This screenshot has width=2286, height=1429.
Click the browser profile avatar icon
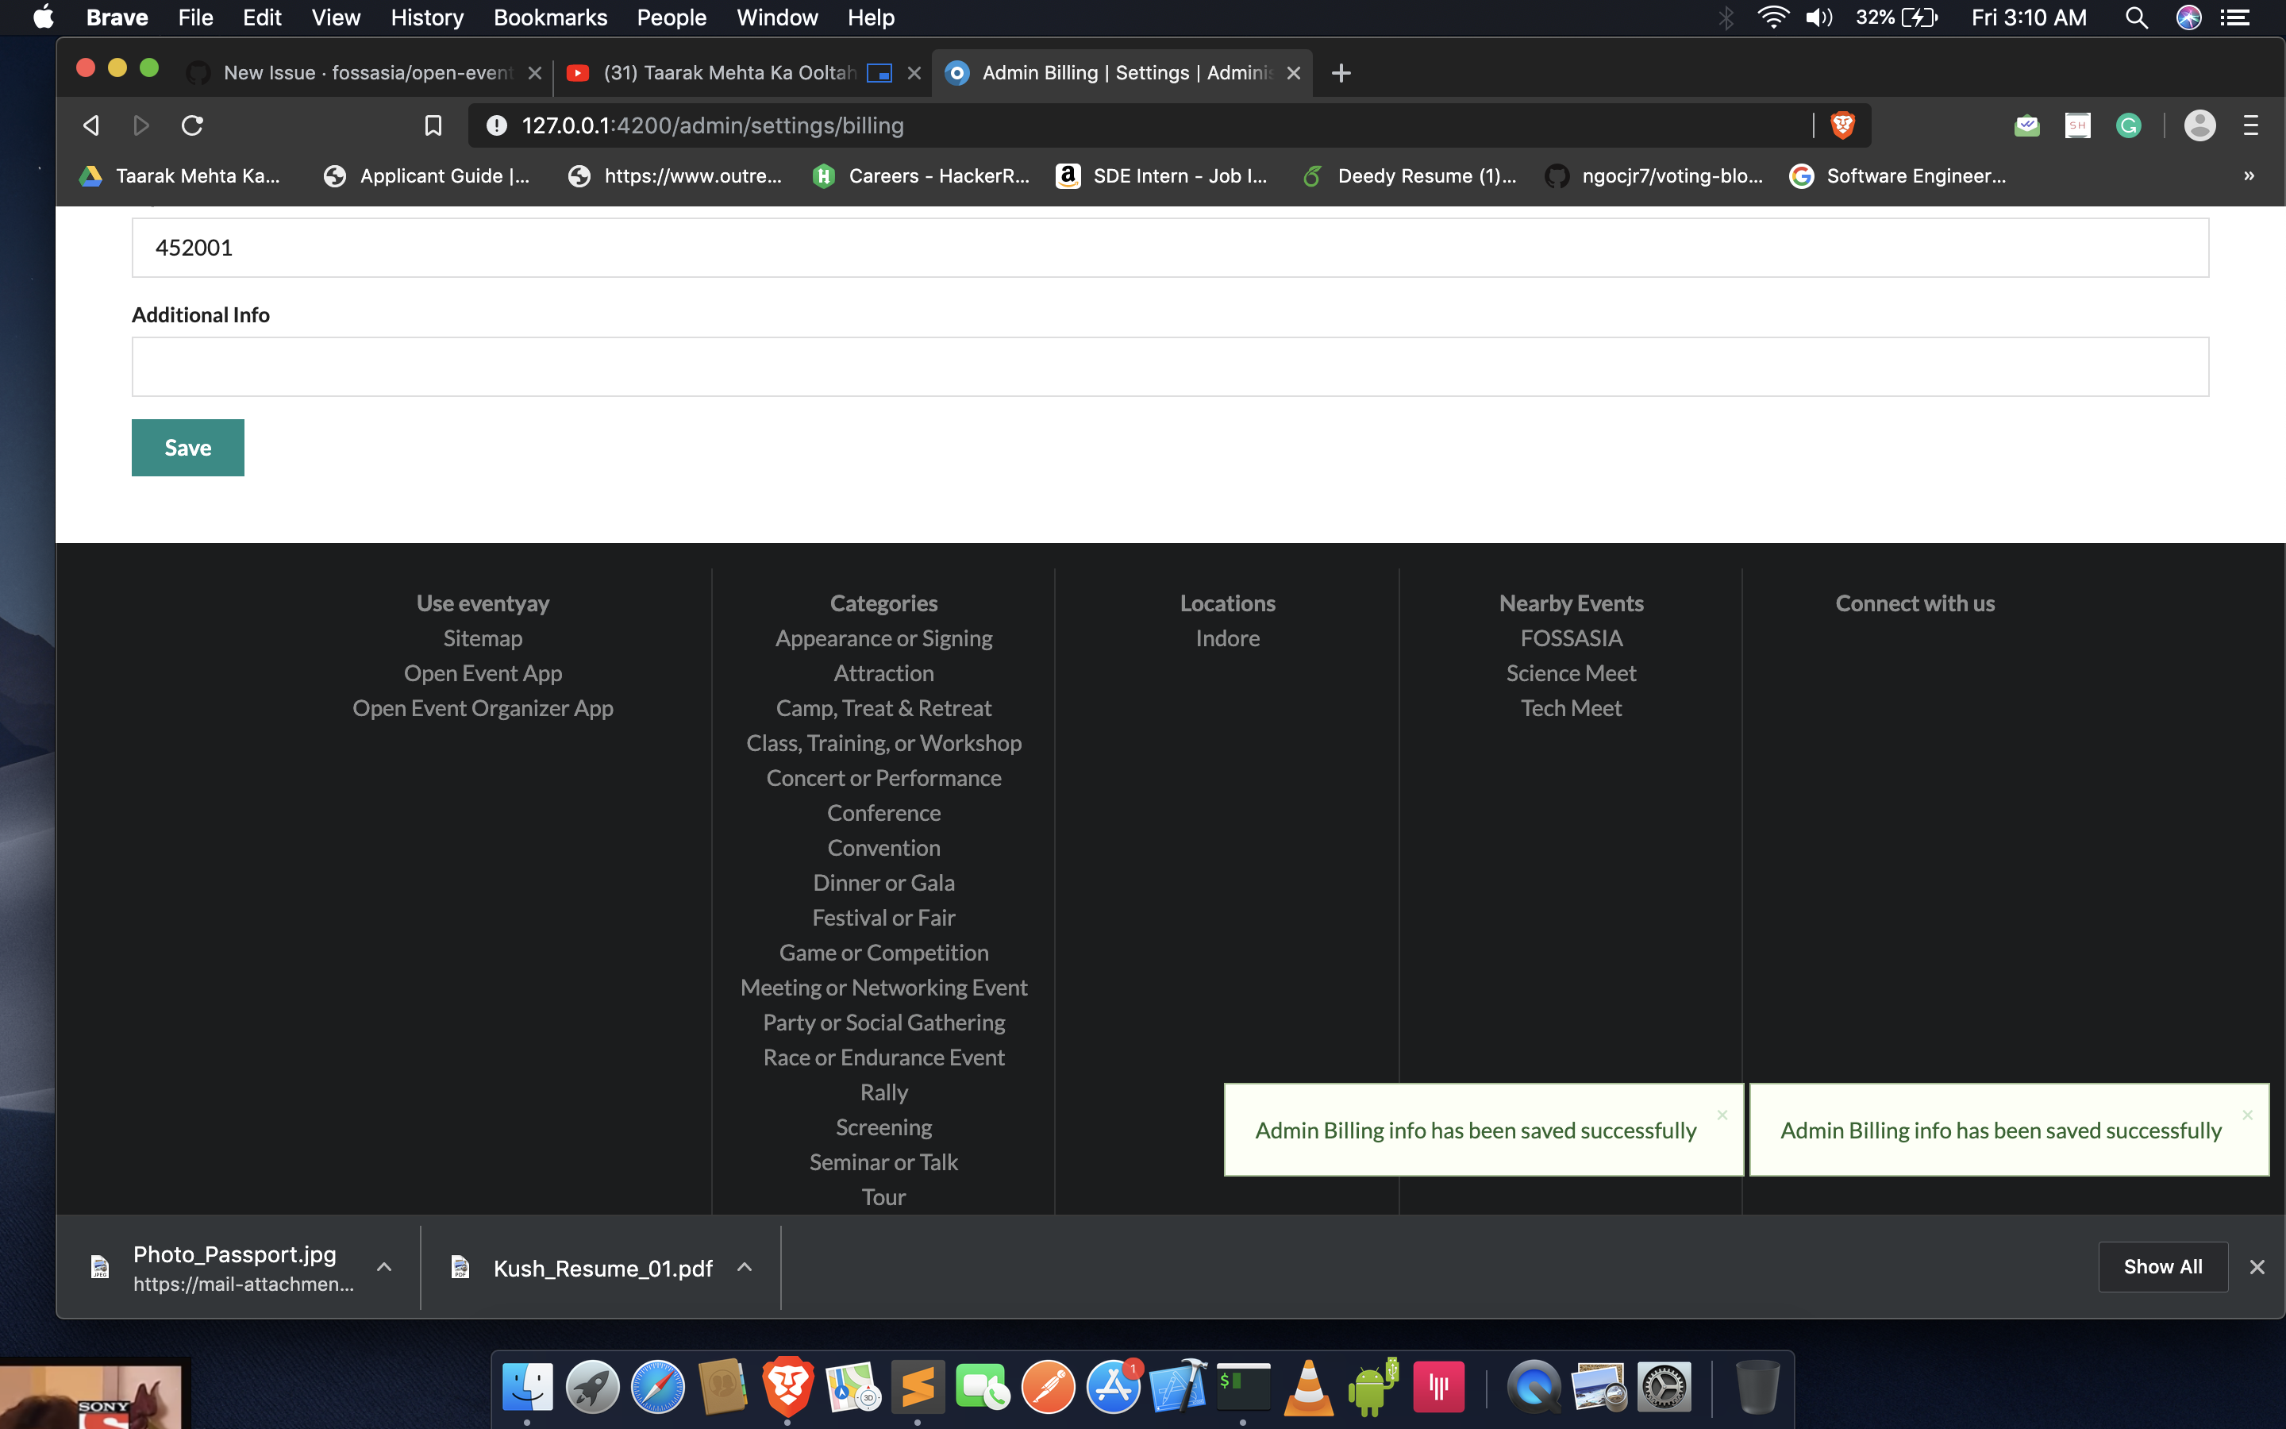click(2199, 125)
